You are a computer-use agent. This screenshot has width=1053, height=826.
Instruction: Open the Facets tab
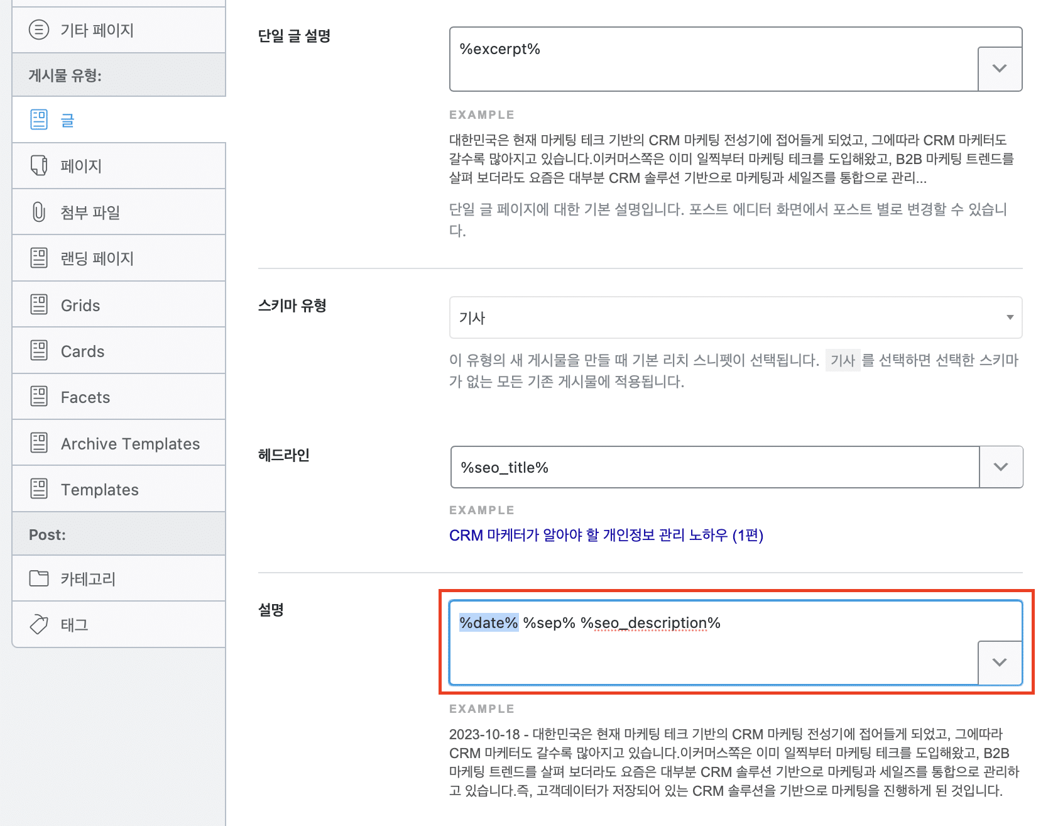click(x=119, y=397)
